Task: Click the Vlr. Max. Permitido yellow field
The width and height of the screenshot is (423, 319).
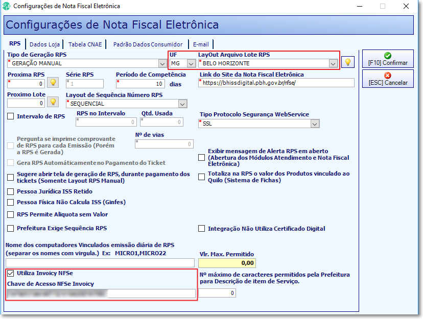Action: tap(227, 263)
